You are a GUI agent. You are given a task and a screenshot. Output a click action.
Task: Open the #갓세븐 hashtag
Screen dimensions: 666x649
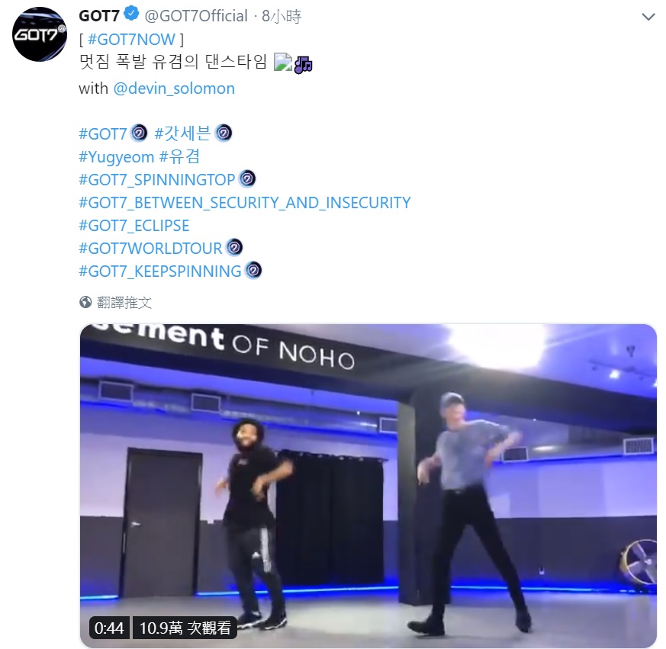[x=182, y=133]
